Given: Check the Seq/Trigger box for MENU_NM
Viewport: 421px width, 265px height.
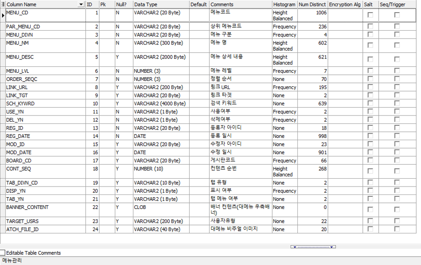Looking at the screenshot, I should tap(397, 45).
